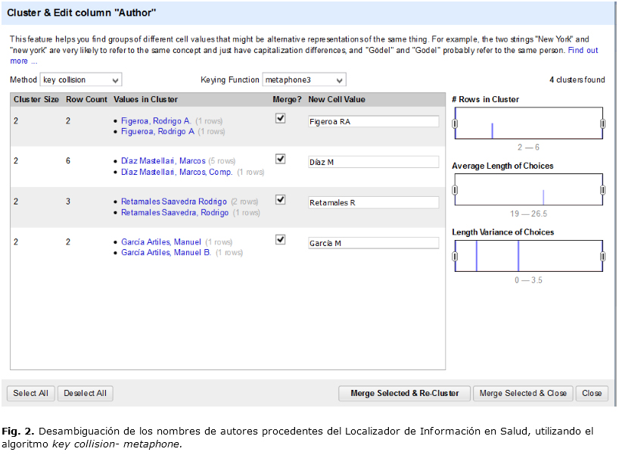Grab left handle of Length Variance slider
The image size is (619, 455).
455,256
